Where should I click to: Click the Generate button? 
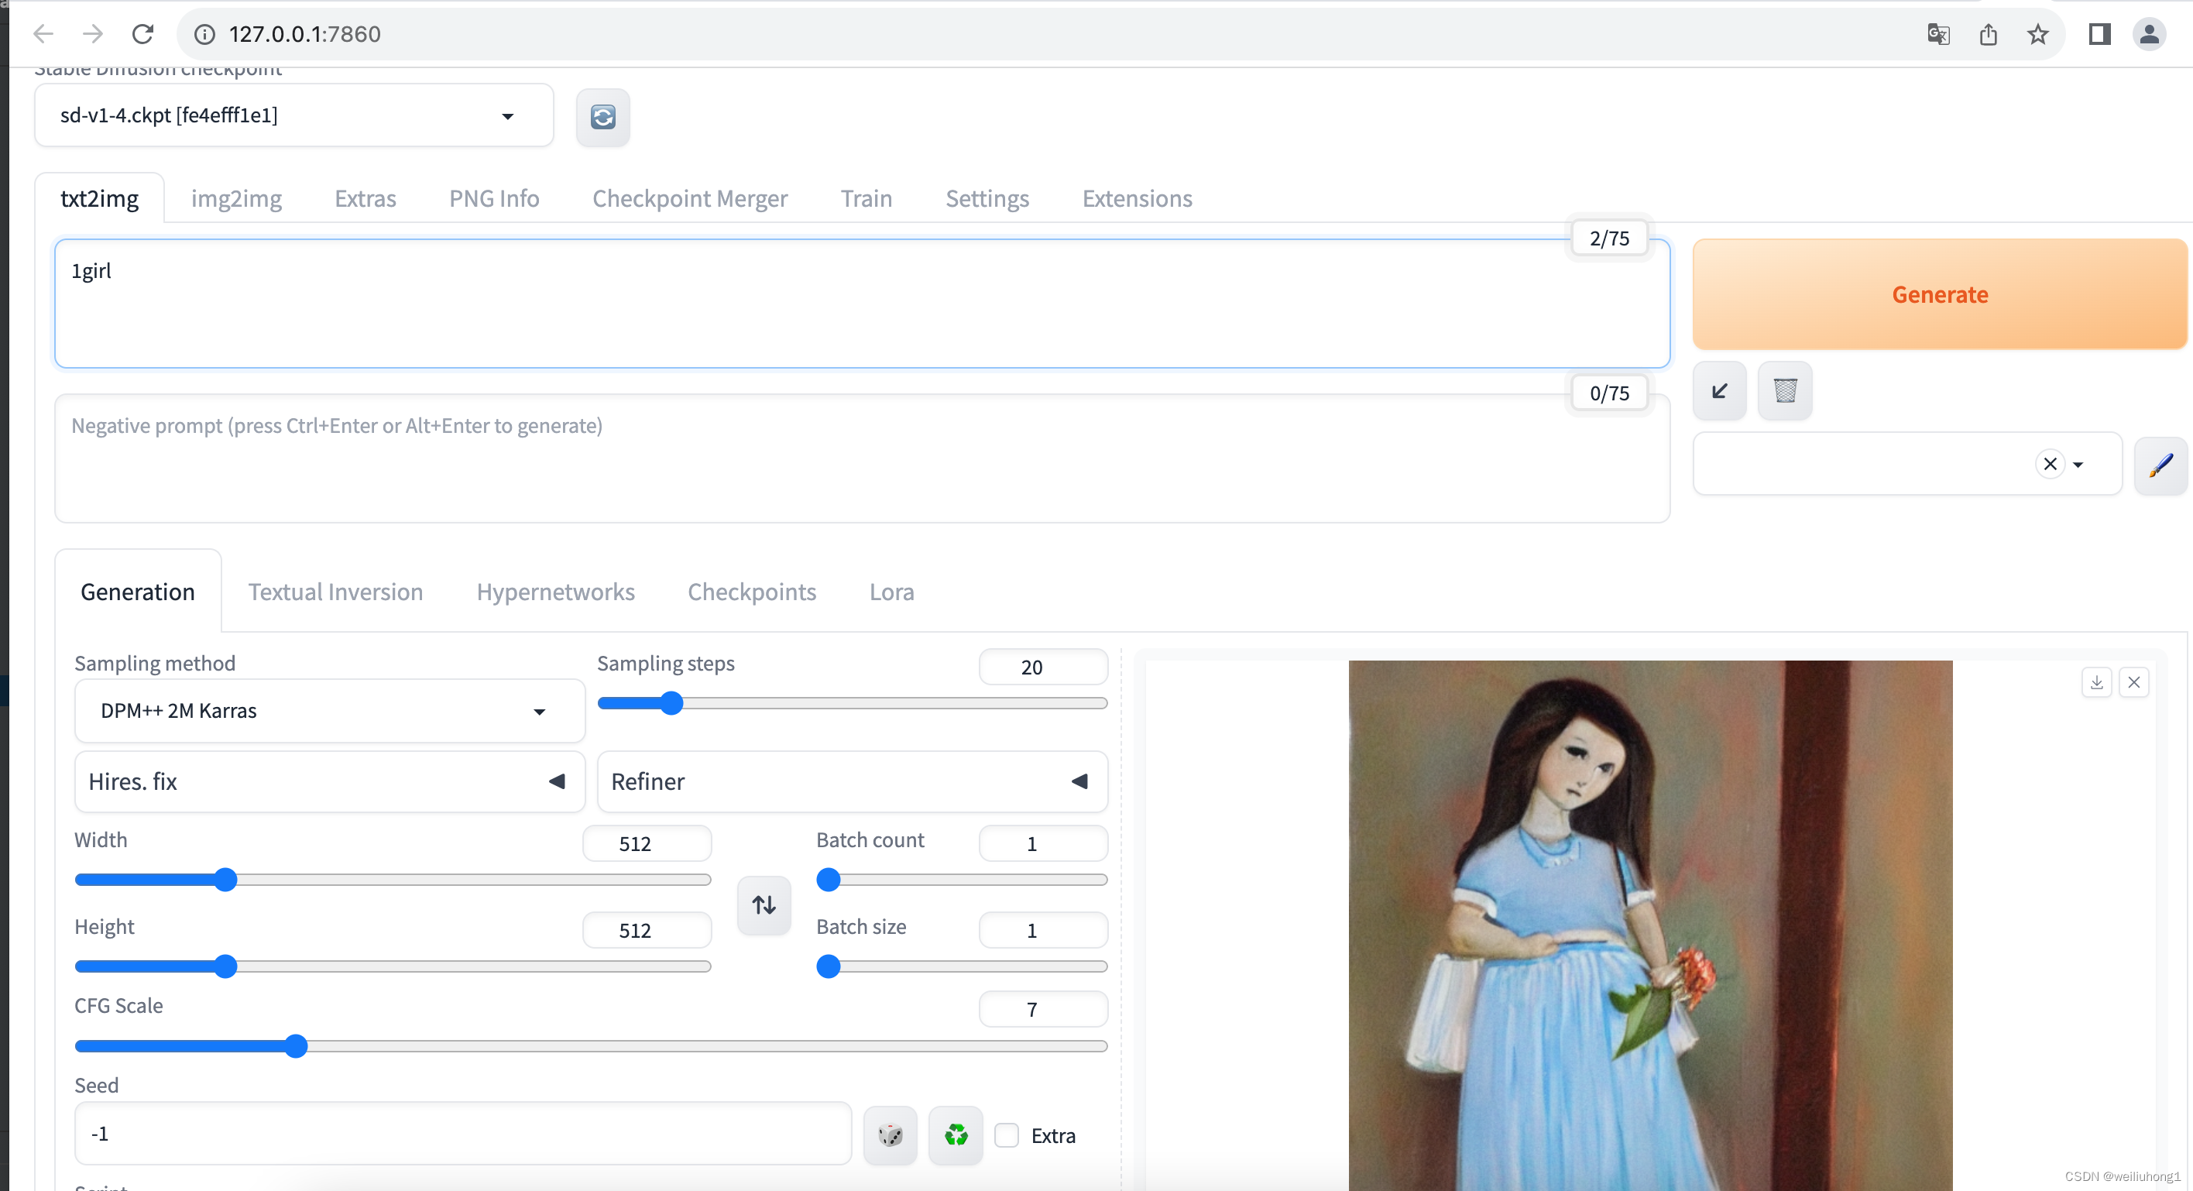coord(1939,294)
